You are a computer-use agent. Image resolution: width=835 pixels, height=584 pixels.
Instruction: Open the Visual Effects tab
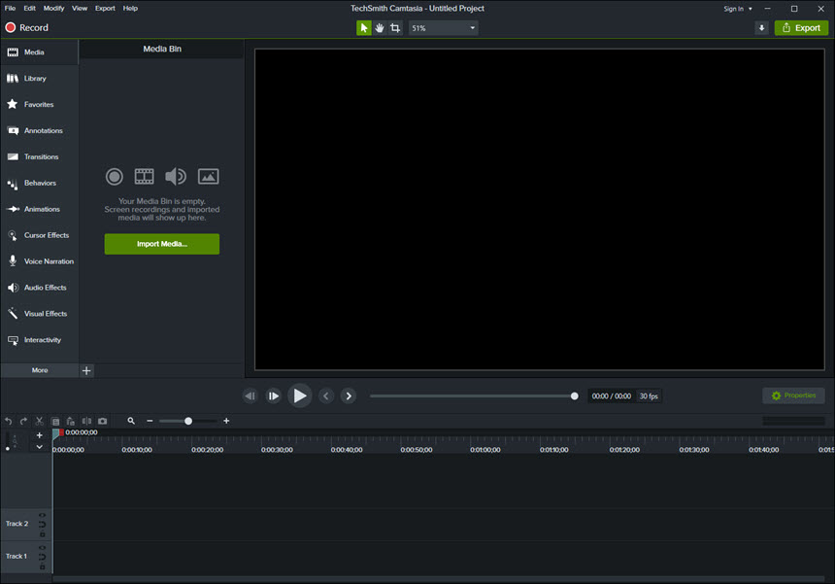tap(40, 313)
